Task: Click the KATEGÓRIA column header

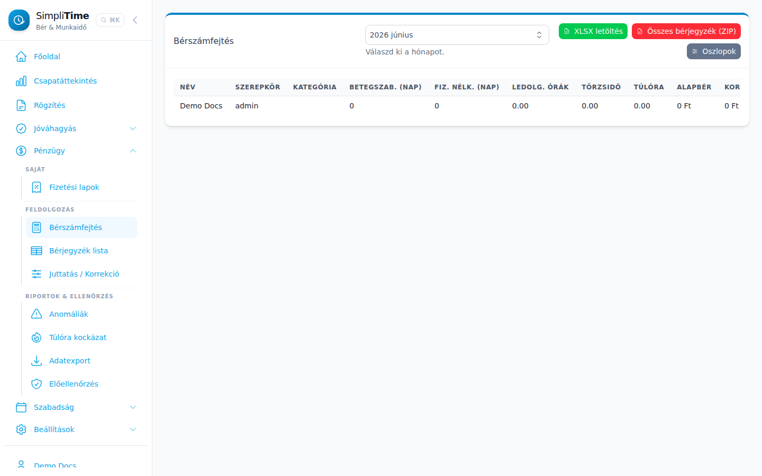Action: 315,87
